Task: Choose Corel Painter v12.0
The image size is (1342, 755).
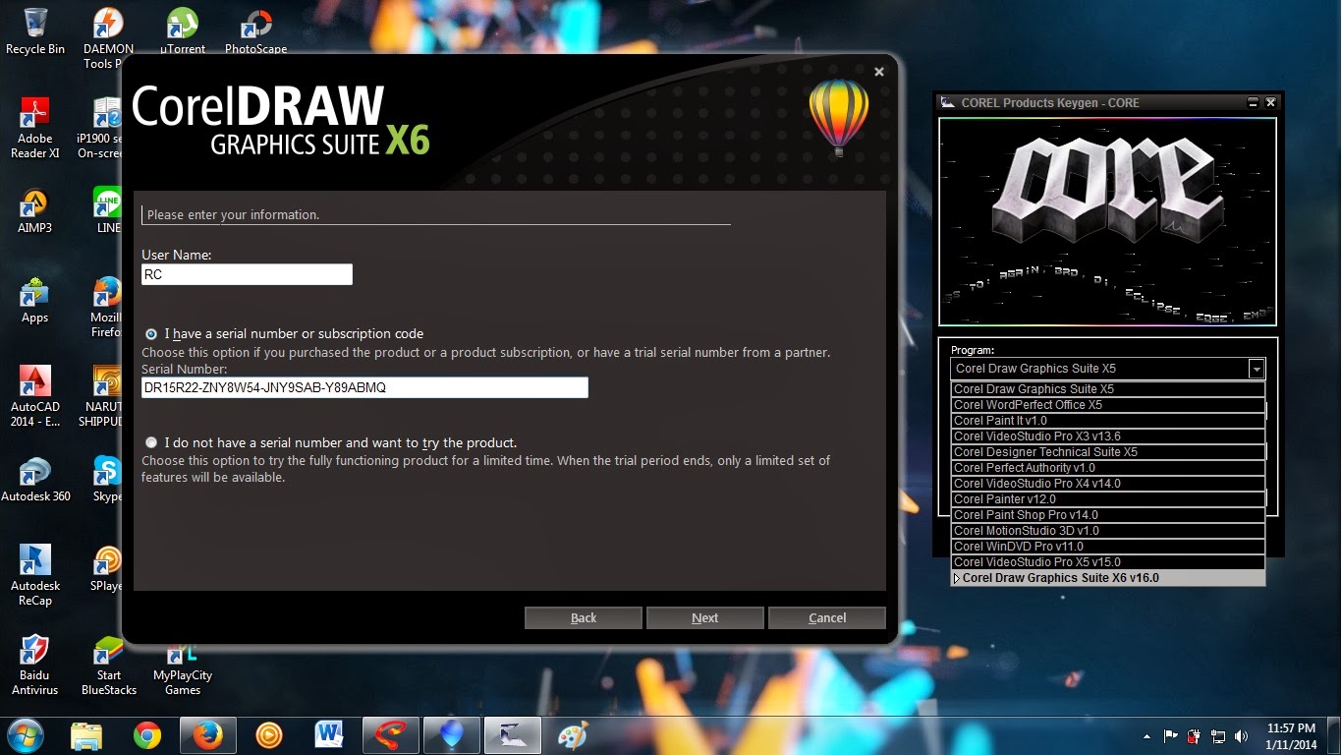Action: [x=1108, y=499]
